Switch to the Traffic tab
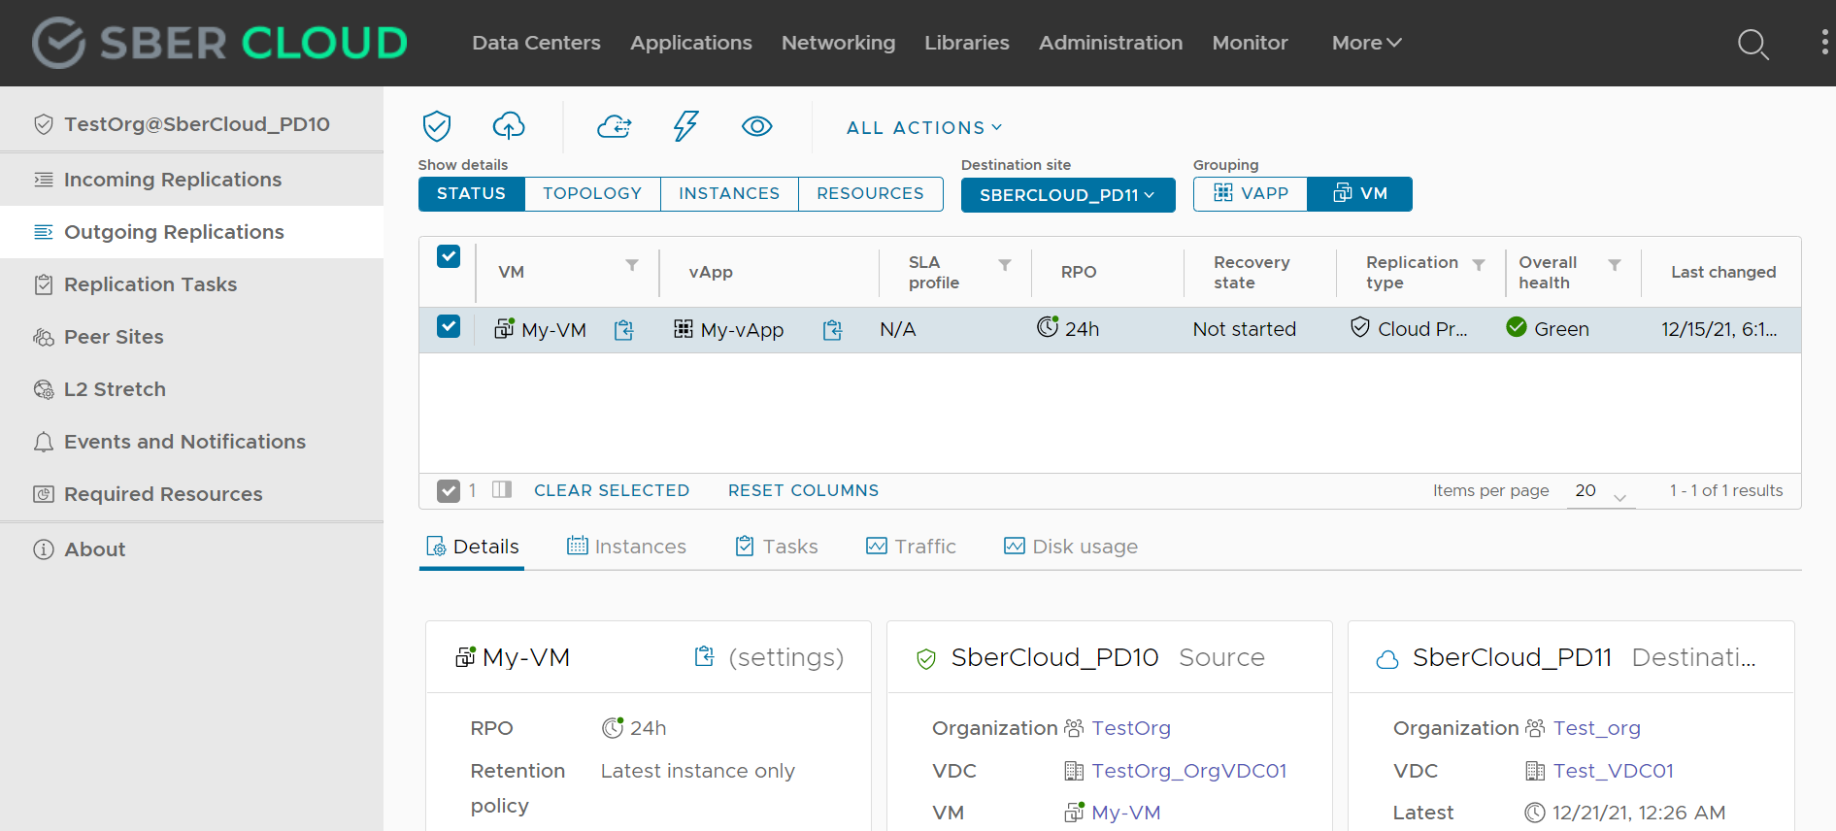Viewport: 1836px width, 831px height. click(911, 547)
